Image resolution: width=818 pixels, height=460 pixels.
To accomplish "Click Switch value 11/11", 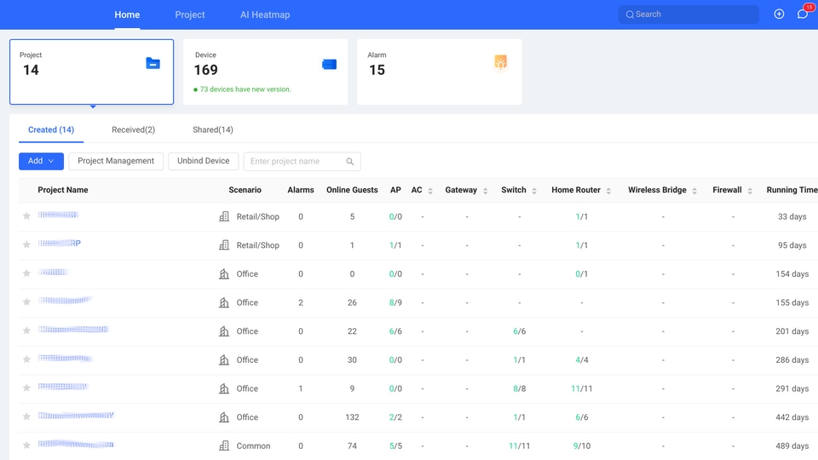I will 519,446.
